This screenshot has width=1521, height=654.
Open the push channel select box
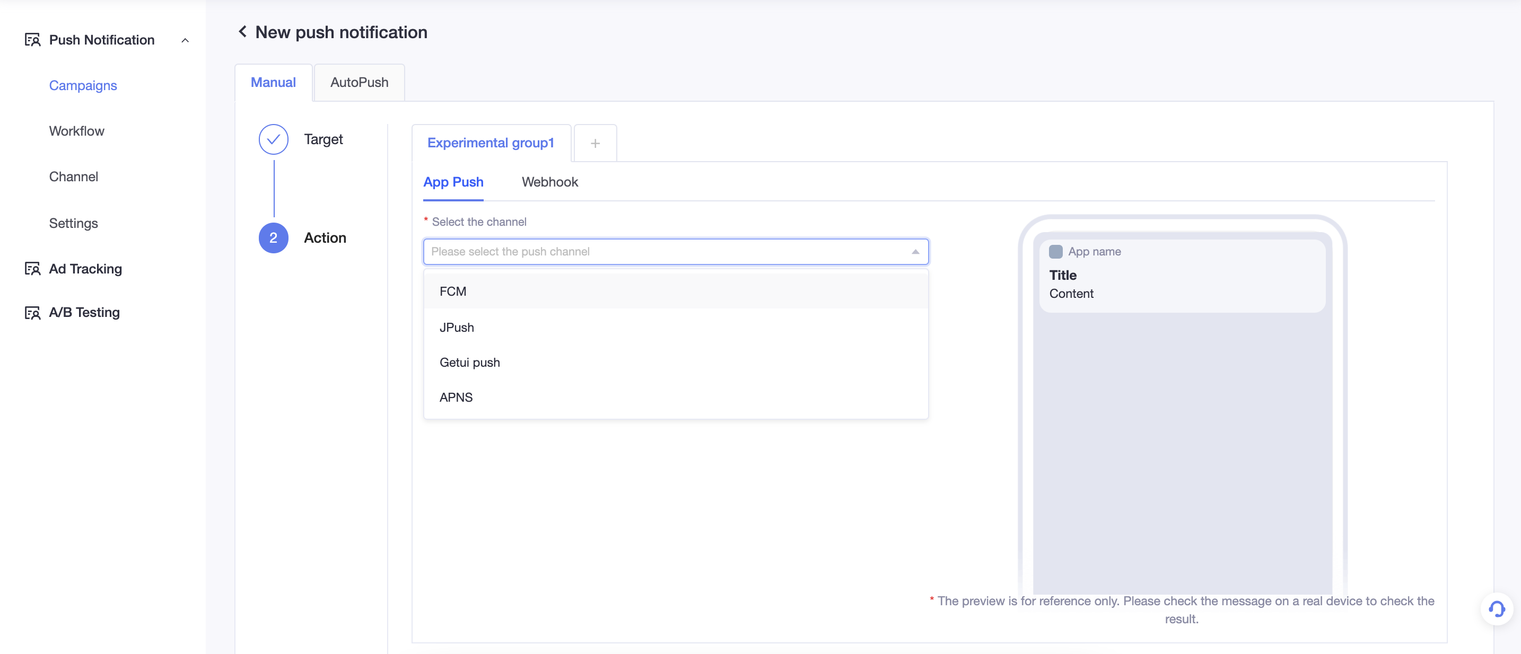tap(676, 251)
